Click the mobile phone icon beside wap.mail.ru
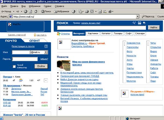Viewport: 164px width, 120px height. 35,35
